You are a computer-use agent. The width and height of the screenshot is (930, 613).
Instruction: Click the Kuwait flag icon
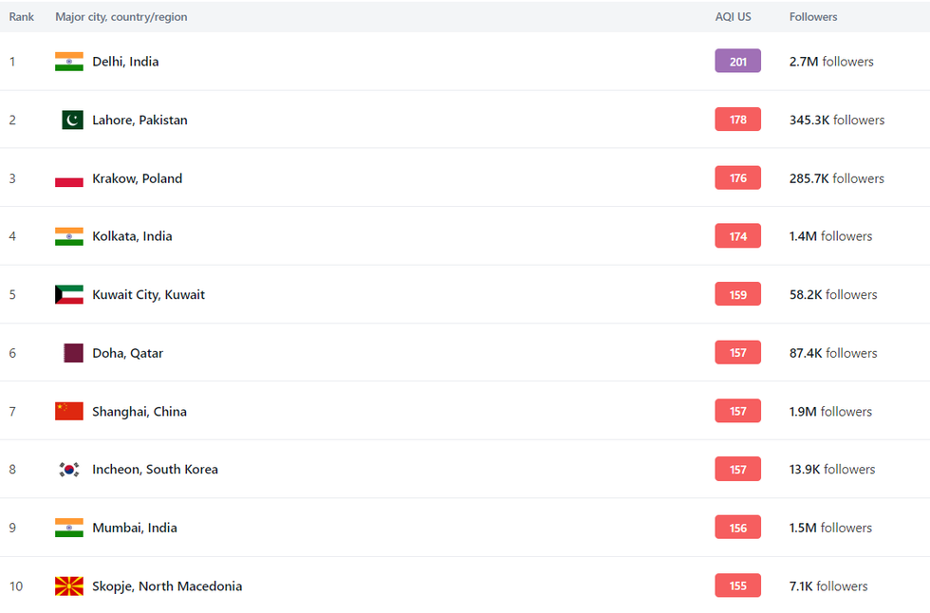(x=69, y=295)
